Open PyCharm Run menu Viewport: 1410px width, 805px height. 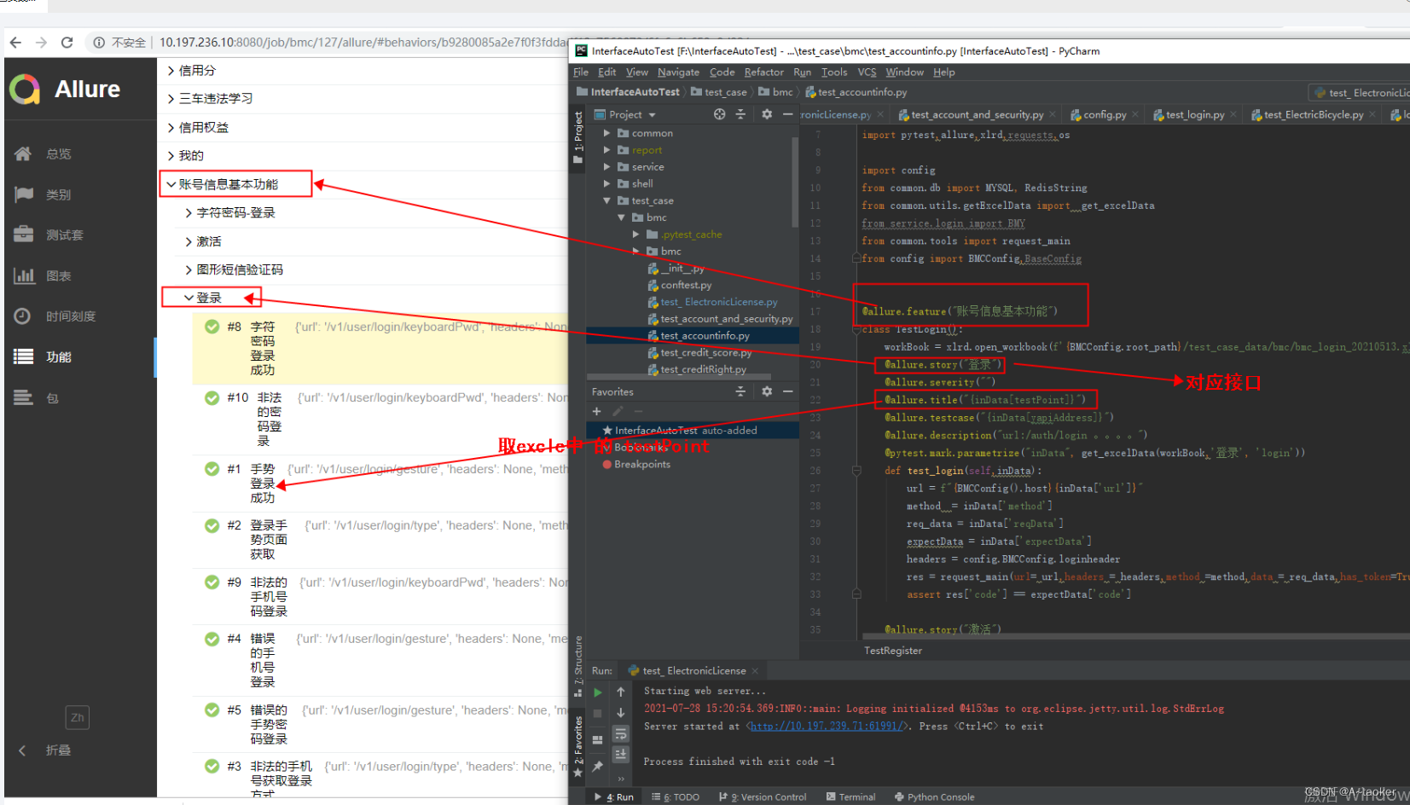[x=802, y=72]
